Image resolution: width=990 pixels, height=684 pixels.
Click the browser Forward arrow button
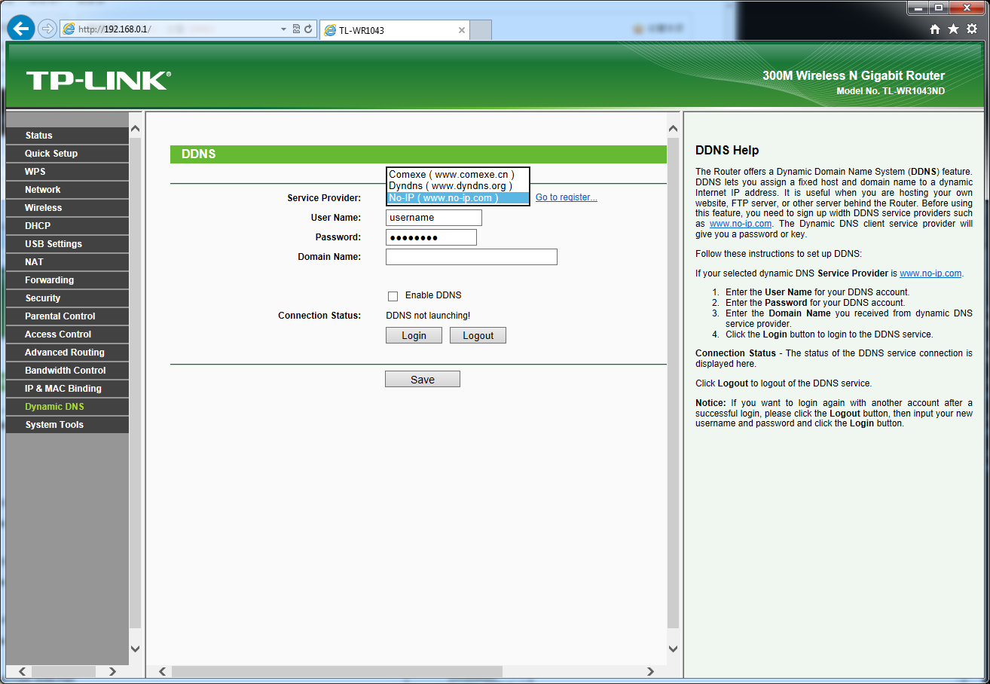(x=47, y=29)
